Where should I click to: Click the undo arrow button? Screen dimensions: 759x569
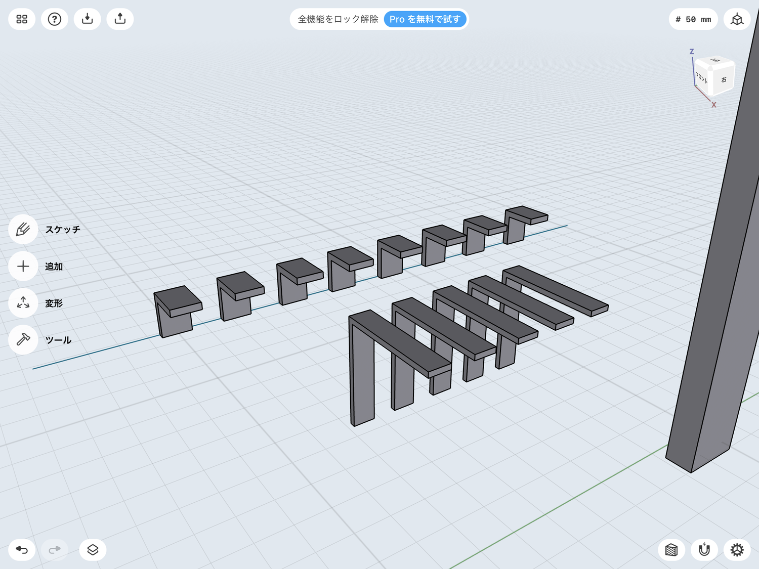(x=22, y=550)
